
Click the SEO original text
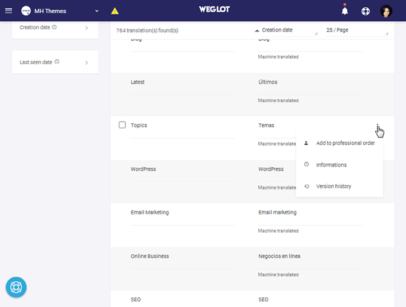136,300
